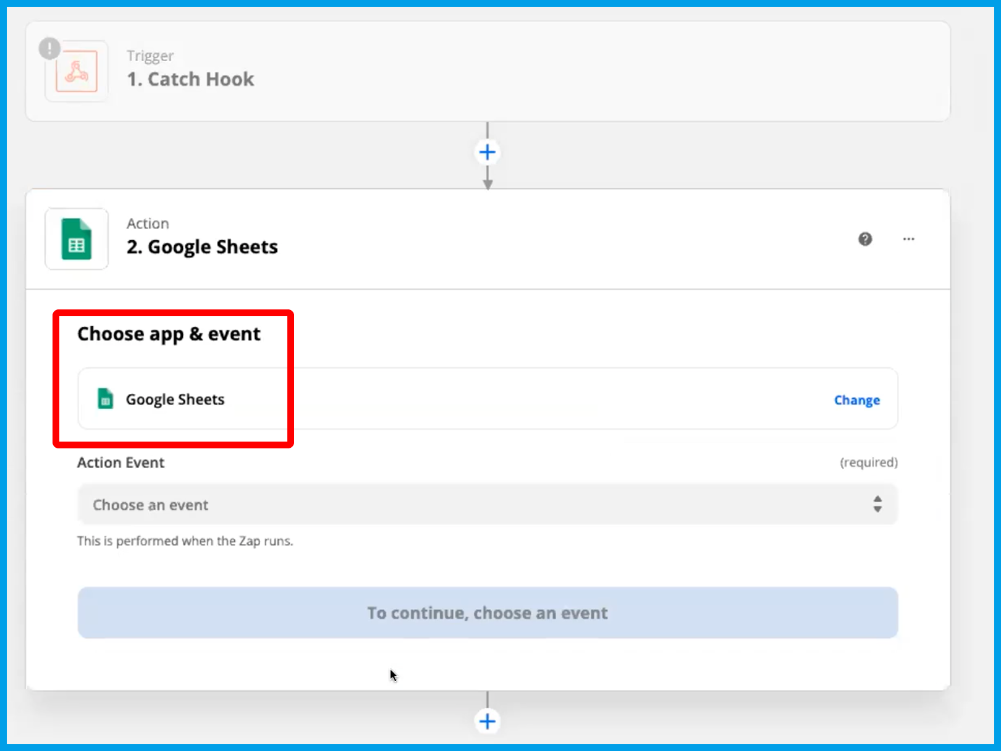Click the up/down arrows on the event selector

(877, 505)
